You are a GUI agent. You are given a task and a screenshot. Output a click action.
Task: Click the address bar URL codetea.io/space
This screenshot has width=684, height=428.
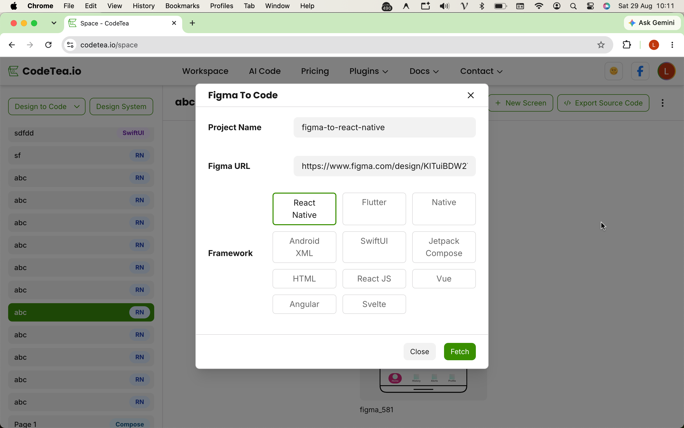coord(109,45)
